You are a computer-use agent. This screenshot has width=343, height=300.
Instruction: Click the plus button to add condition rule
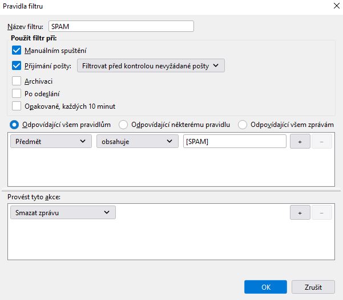click(300, 142)
